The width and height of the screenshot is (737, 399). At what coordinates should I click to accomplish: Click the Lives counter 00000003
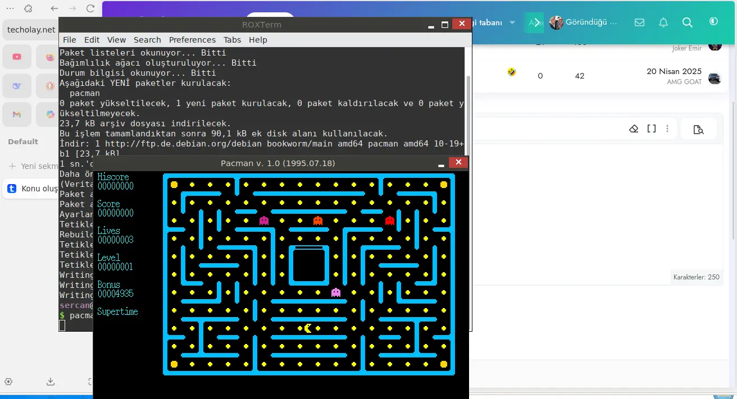coord(115,240)
